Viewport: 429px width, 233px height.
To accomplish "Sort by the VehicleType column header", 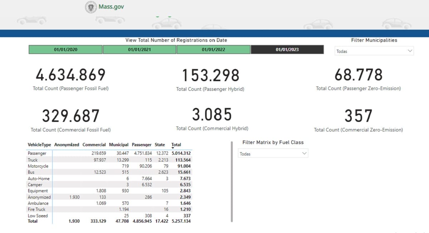I will [x=39, y=145].
